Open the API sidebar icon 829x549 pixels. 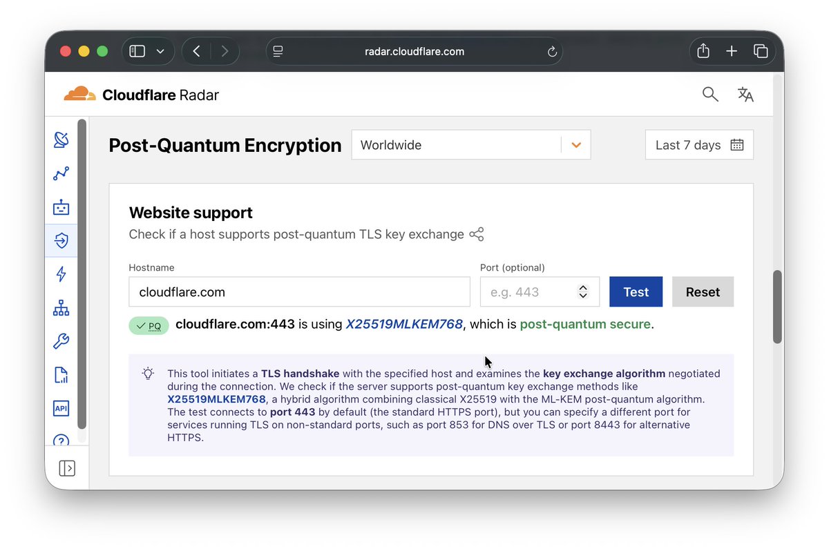[61, 408]
